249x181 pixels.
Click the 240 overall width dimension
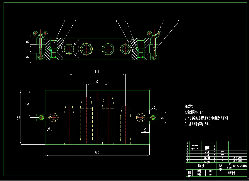[97, 153]
